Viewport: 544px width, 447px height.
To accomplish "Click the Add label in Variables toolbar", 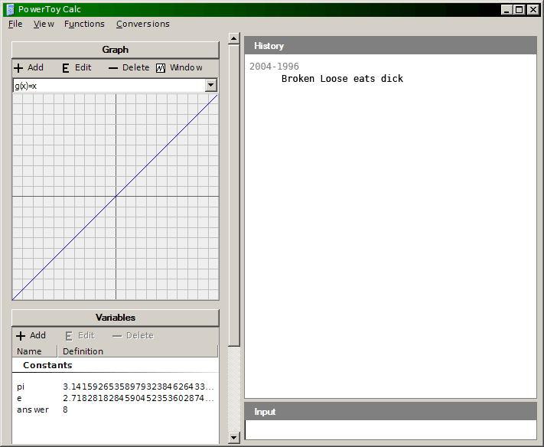I will 37,335.
